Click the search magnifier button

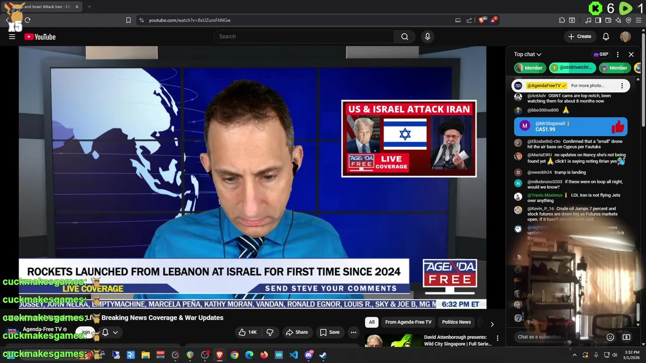point(405,36)
